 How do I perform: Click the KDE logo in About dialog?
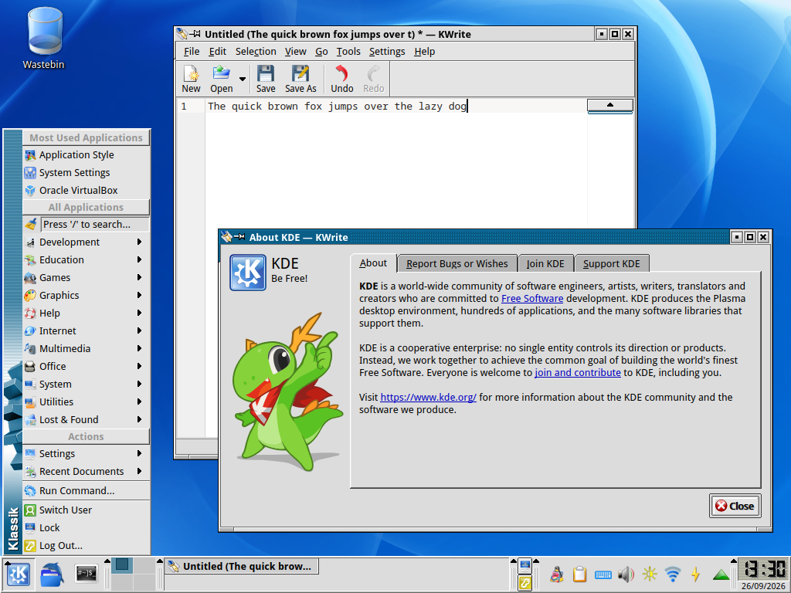click(x=248, y=273)
